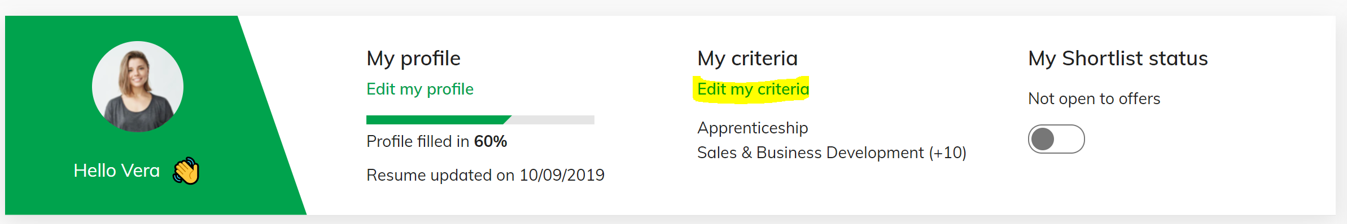Click the Resume updated on 10/09/2019 text
1347x224 pixels.
coord(486,175)
